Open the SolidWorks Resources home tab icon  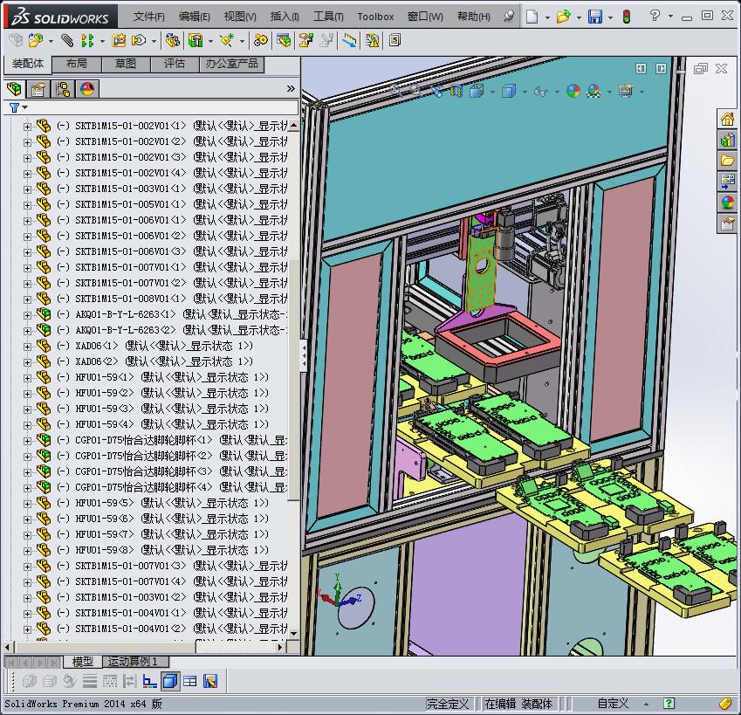click(727, 120)
